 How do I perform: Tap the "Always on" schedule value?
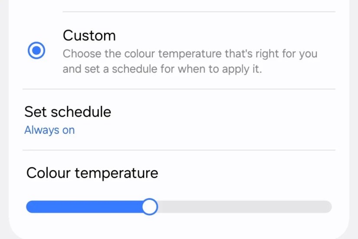pyautogui.click(x=49, y=130)
